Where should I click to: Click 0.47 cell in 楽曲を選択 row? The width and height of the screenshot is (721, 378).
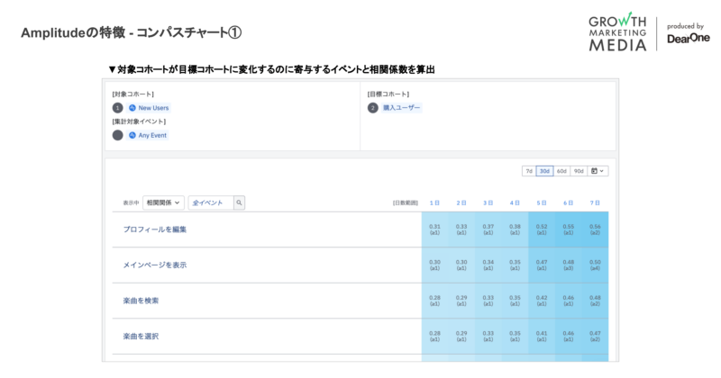click(x=595, y=337)
